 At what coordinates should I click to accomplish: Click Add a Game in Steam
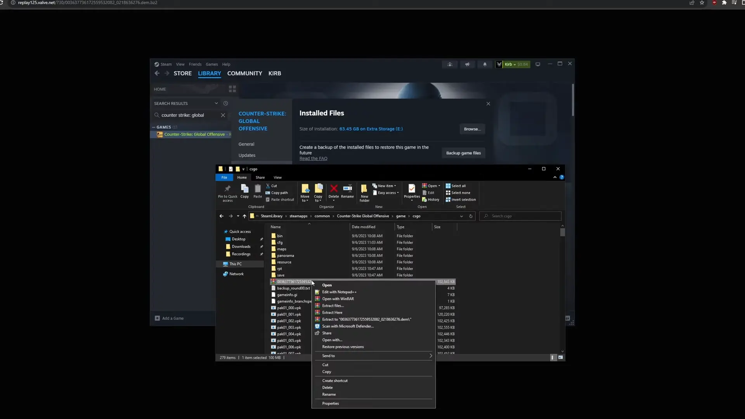[169, 319]
